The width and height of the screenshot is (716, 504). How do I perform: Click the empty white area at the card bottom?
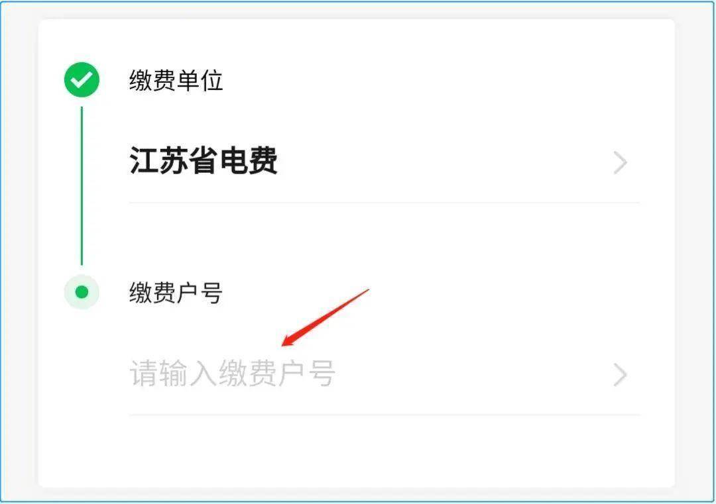point(356,452)
